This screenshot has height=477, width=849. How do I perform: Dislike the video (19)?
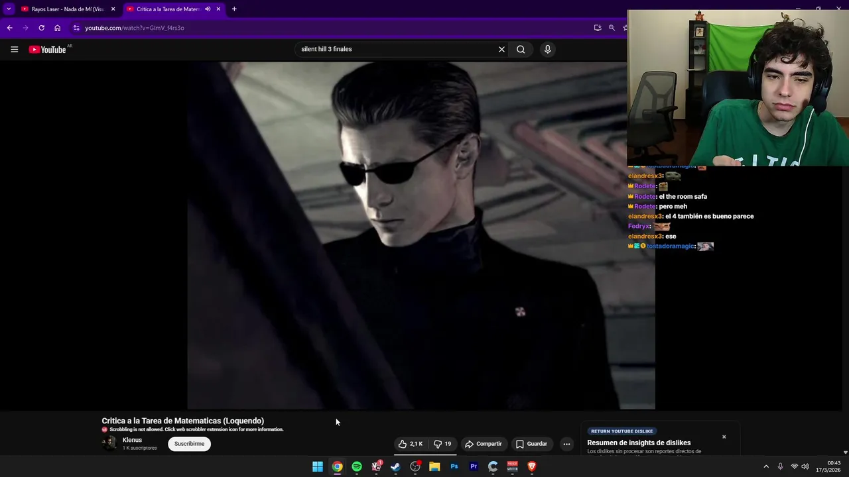coord(442,444)
